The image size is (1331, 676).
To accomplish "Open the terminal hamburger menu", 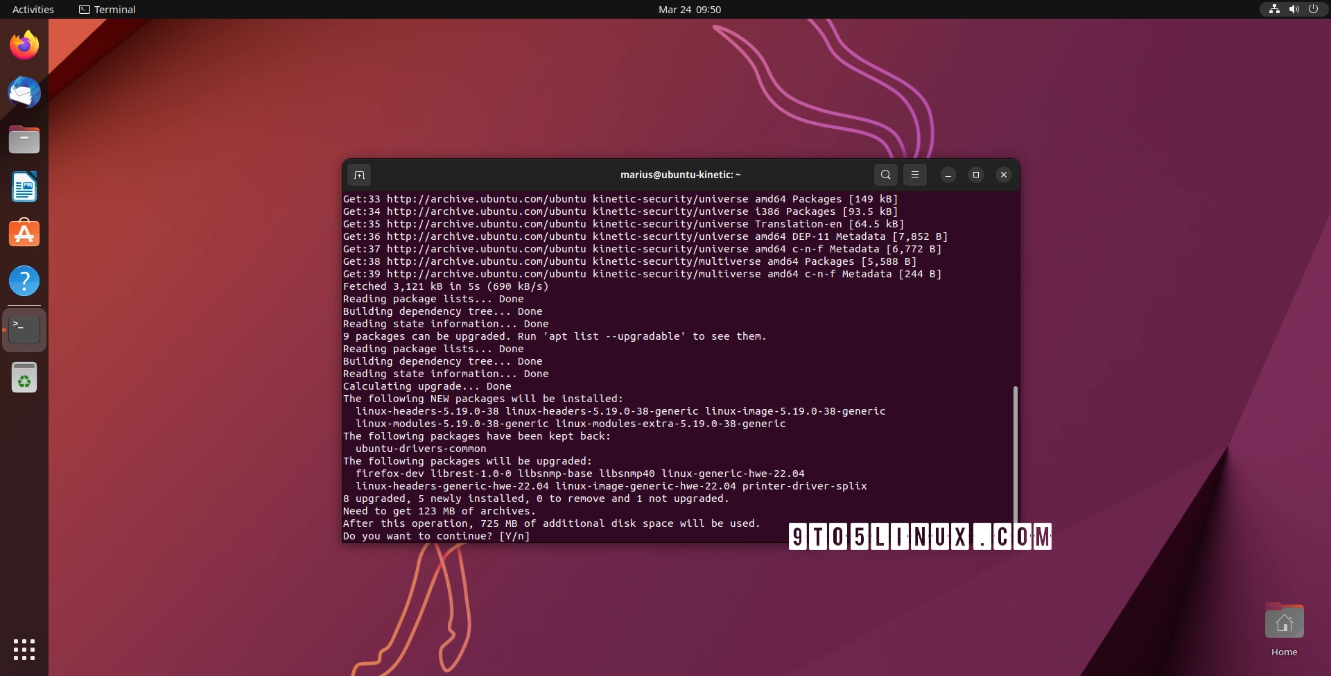I will (915, 175).
